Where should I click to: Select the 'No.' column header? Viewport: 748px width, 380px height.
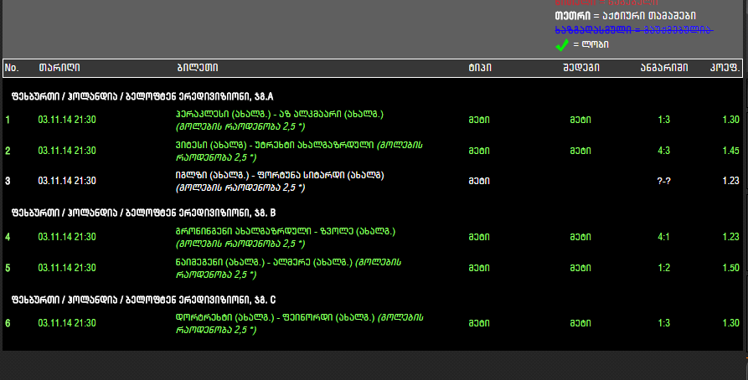[x=12, y=68]
